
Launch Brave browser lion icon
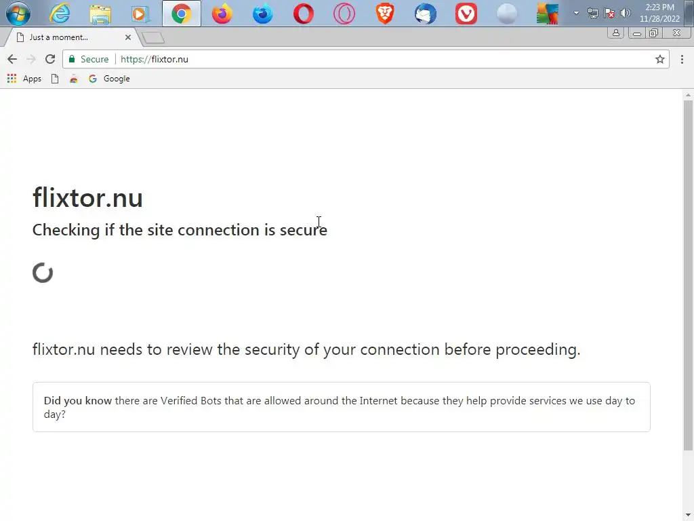[x=385, y=14]
